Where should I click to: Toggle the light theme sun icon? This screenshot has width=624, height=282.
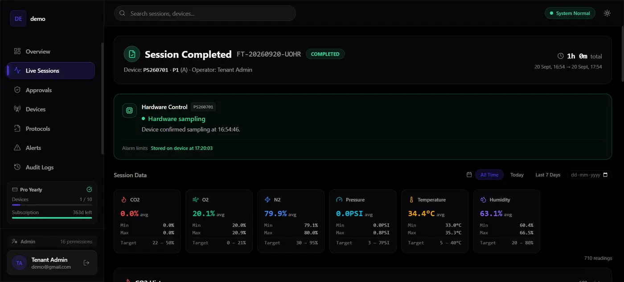coord(607,13)
